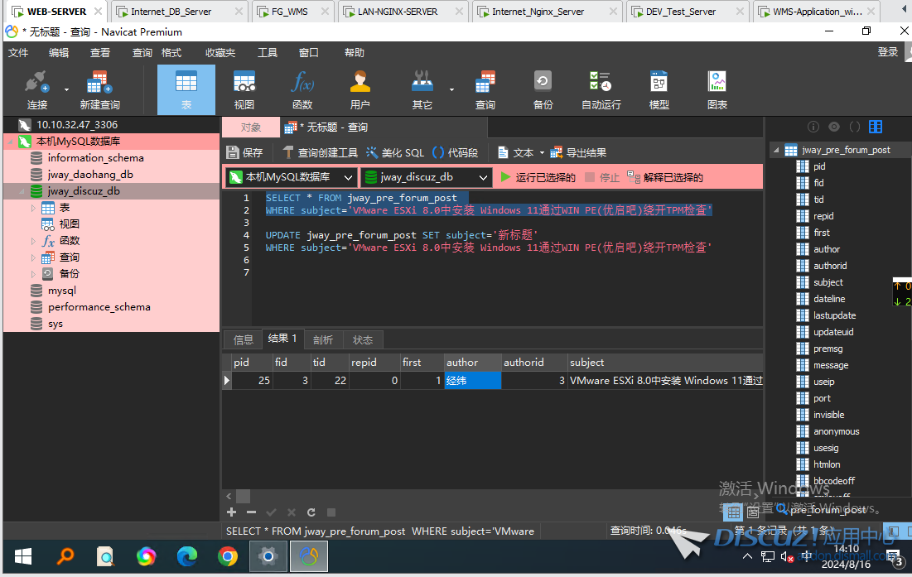Click the add record plus button
Viewport: 912px width, 577px height.
click(x=231, y=512)
